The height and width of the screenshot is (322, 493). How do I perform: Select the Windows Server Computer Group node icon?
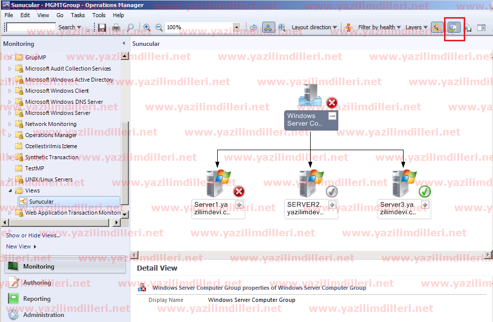(x=310, y=96)
